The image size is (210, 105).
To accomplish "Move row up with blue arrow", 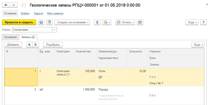I will pos(29,45).
